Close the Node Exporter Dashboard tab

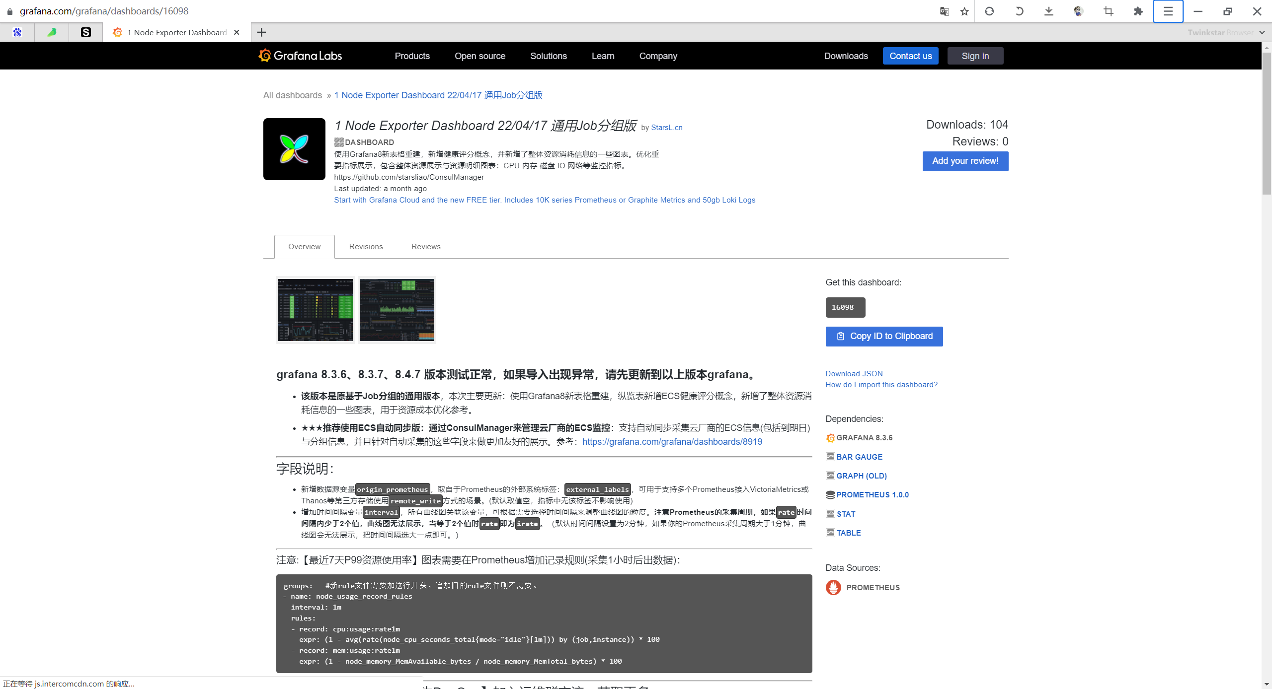pyautogui.click(x=237, y=32)
